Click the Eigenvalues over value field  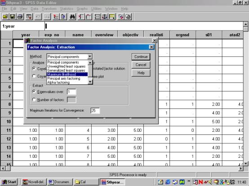[71, 91]
